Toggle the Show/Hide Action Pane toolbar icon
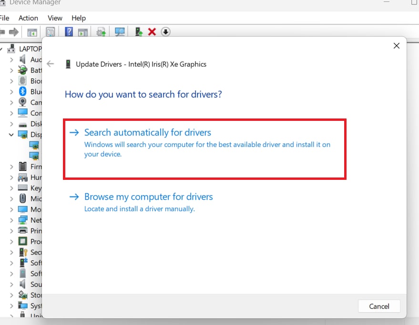The width and height of the screenshot is (419, 325). pos(83,32)
